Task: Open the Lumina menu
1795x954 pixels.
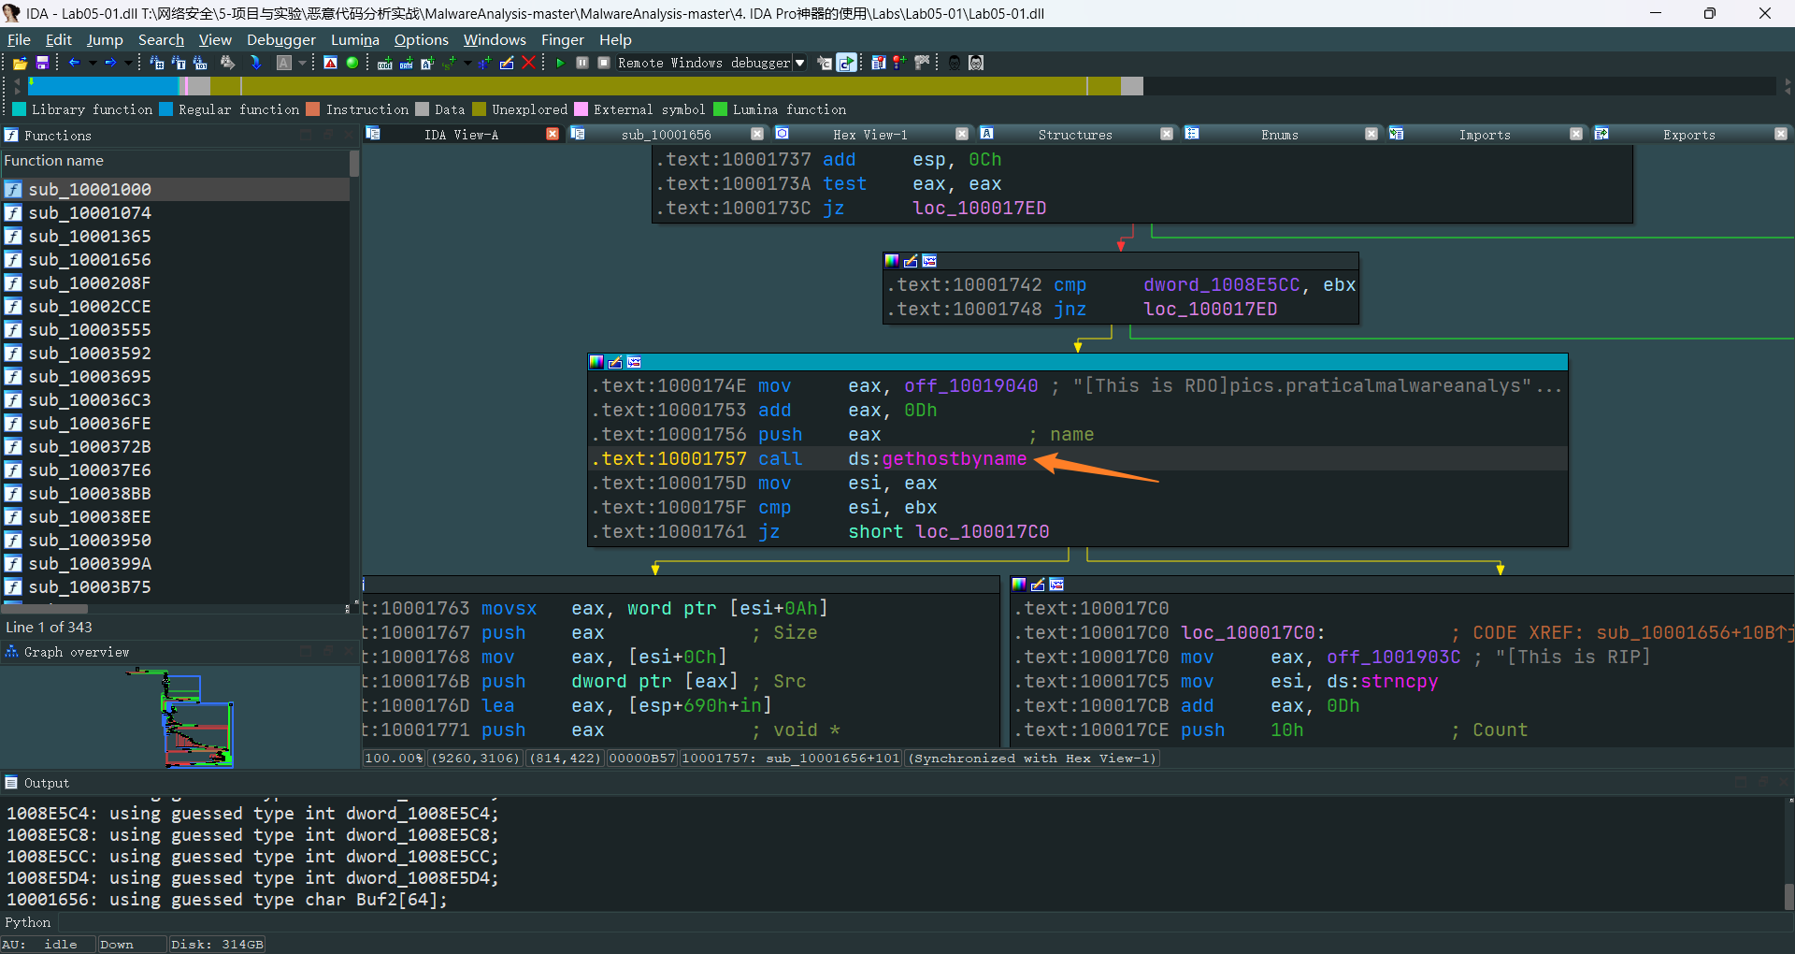Action: (355, 39)
